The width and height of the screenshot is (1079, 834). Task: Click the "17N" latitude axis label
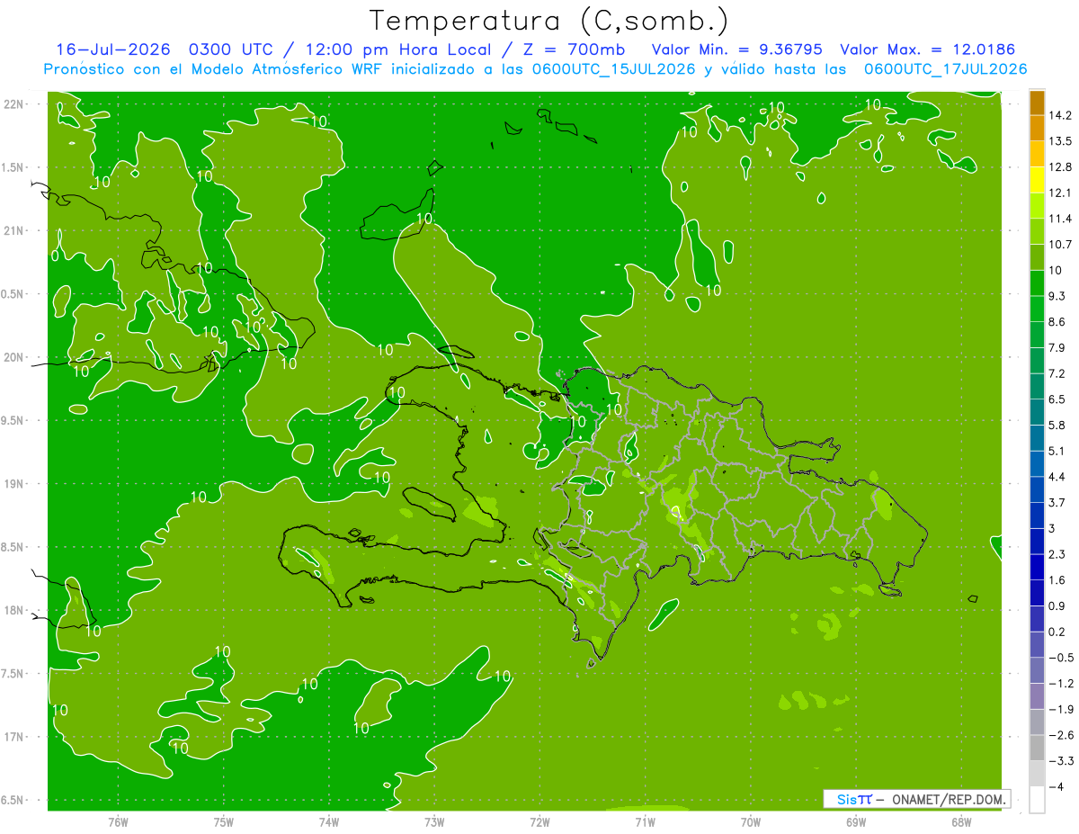[x=13, y=738]
